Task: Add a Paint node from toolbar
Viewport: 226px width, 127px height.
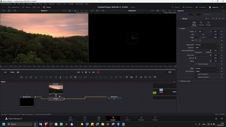Action: (36, 77)
